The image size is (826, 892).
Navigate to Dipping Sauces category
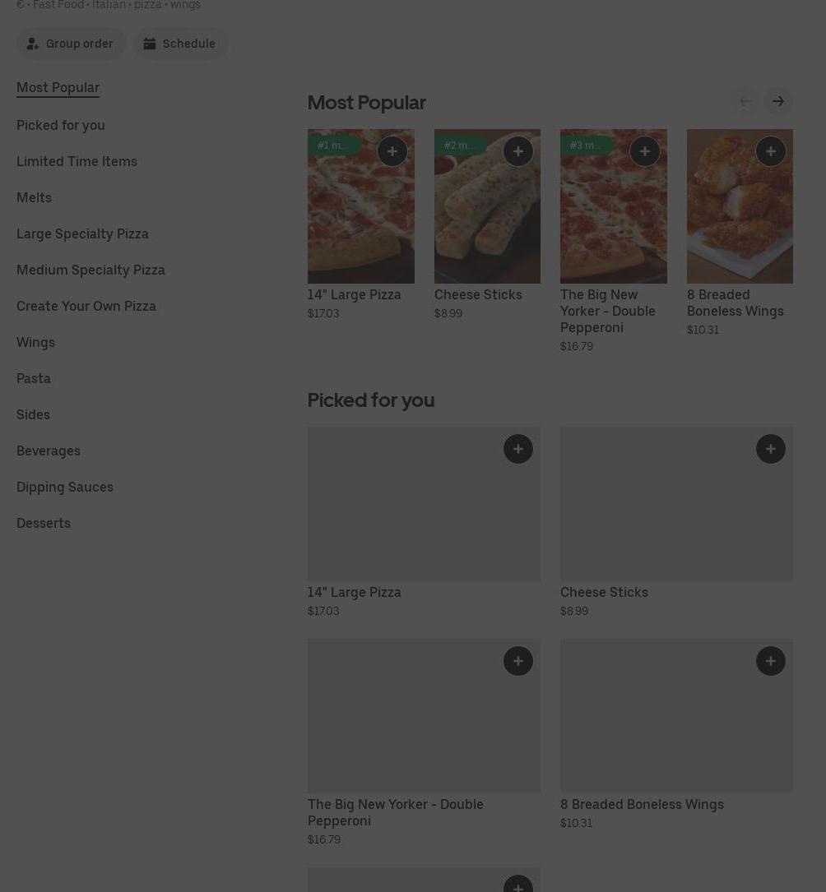(65, 487)
